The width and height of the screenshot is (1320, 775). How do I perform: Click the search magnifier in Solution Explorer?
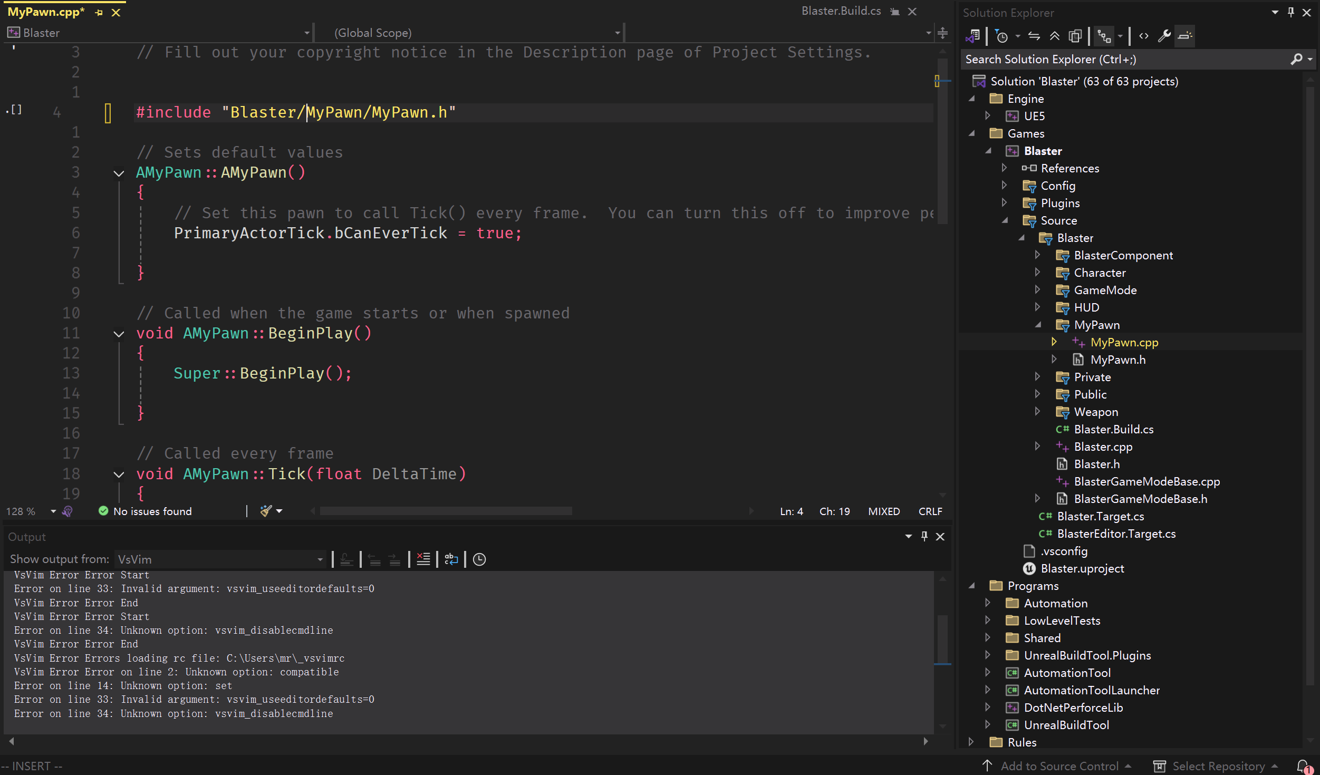(x=1297, y=59)
